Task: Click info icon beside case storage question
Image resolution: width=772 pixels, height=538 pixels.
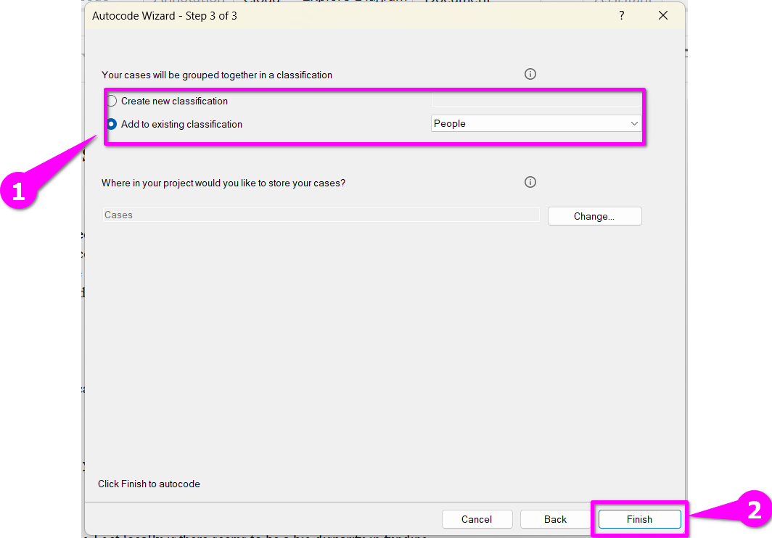Action: (x=530, y=182)
